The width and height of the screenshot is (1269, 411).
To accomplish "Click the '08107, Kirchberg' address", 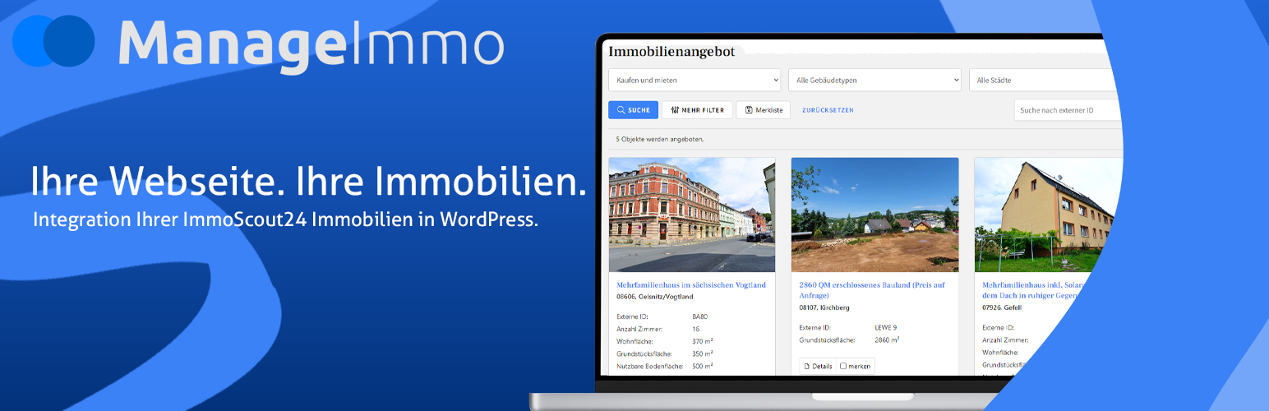I will [824, 307].
